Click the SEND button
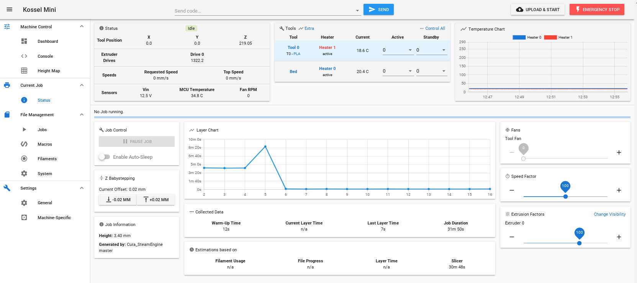This screenshot has width=637, height=283. (378, 10)
